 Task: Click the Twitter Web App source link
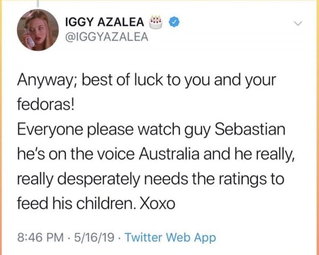point(170,237)
